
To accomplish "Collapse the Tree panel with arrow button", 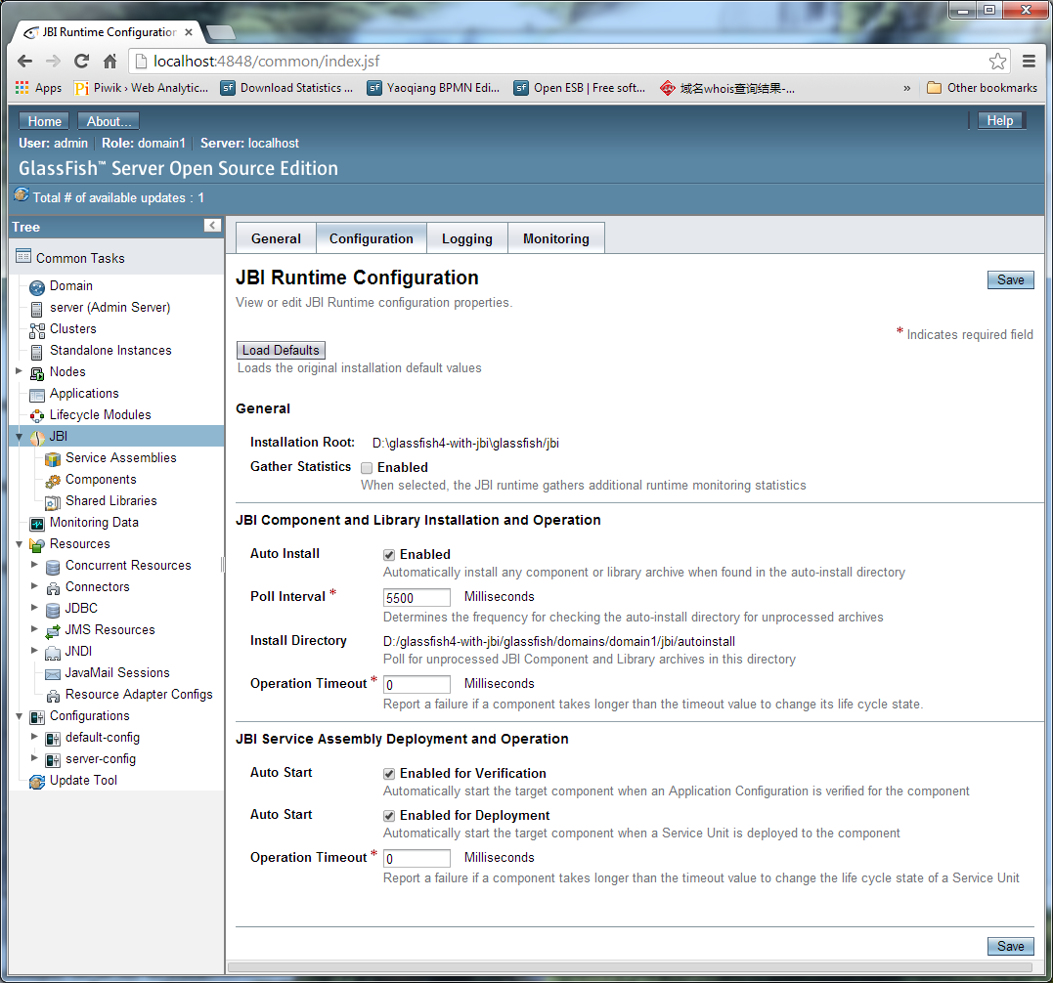I will (212, 226).
